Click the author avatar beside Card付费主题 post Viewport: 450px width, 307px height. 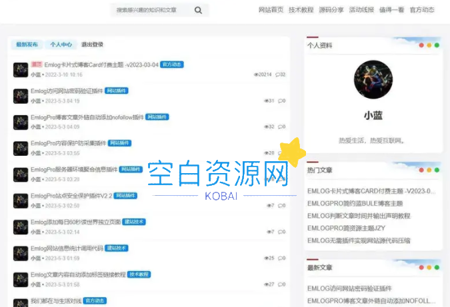click(x=21, y=70)
